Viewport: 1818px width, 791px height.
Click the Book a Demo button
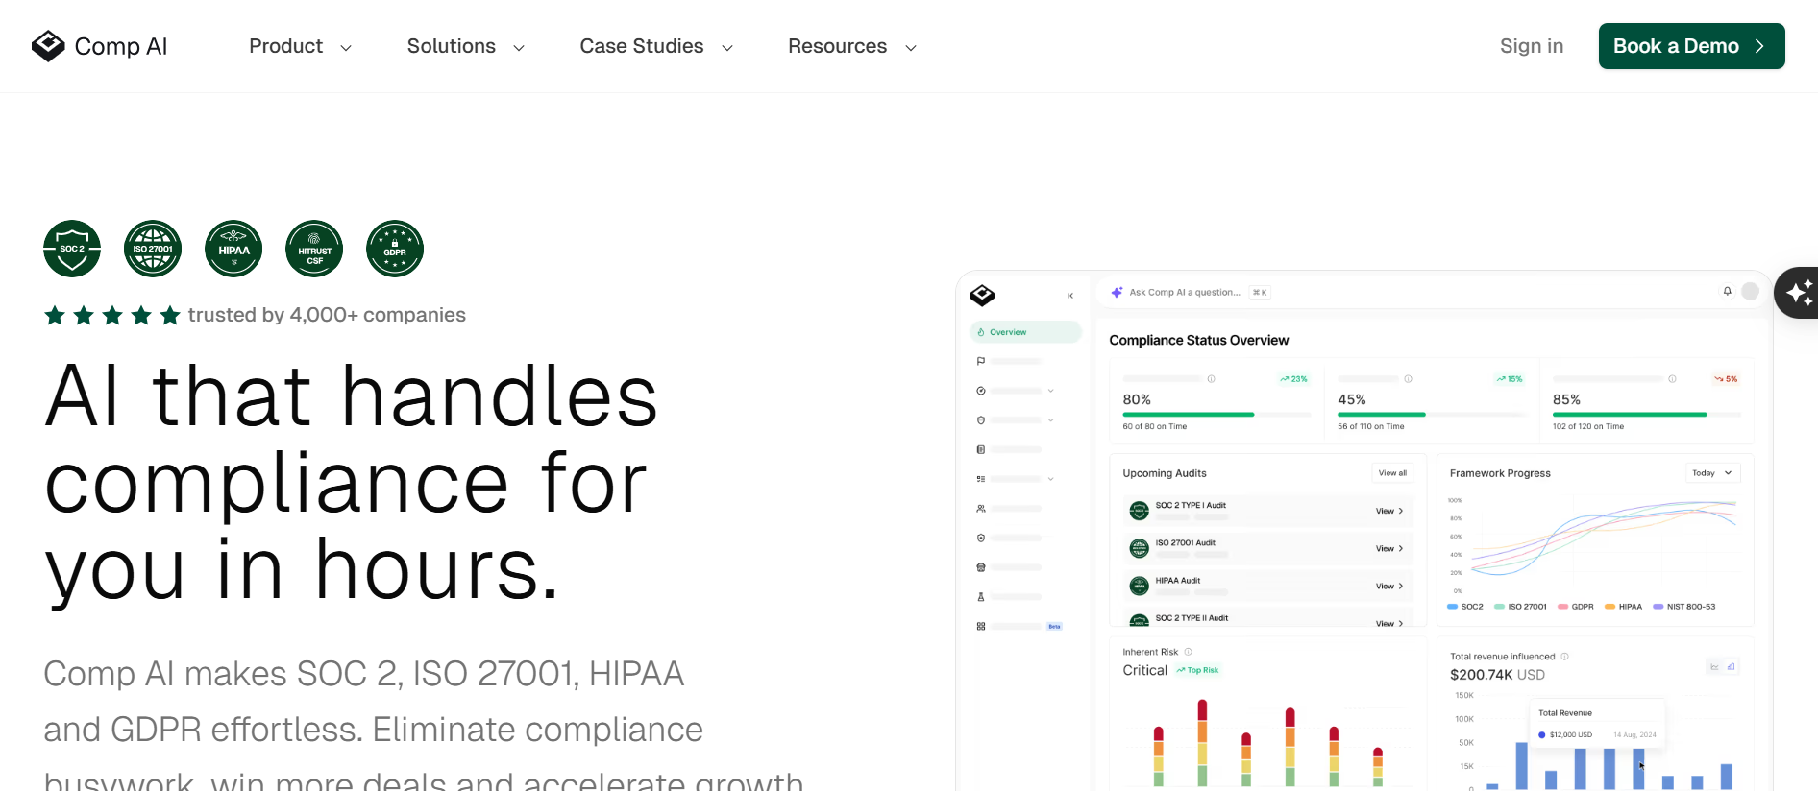click(x=1691, y=46)
